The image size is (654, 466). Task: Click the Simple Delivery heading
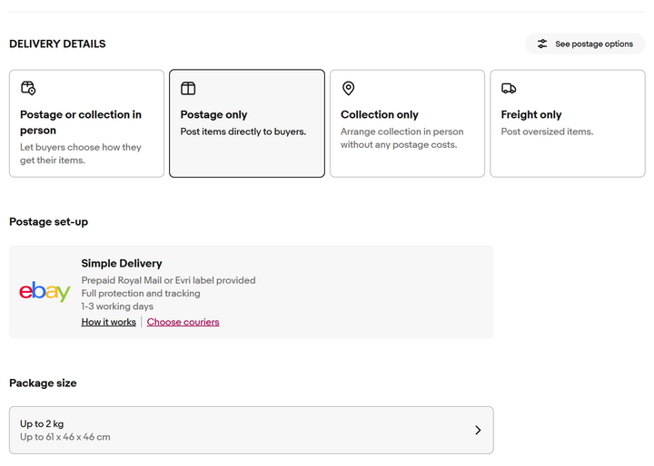(122, 263)
